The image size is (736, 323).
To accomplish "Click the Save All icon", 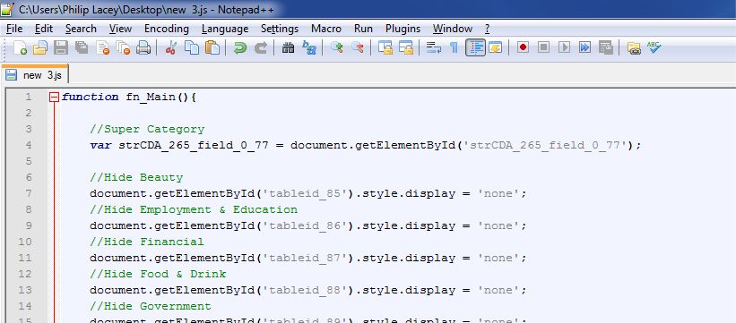I will pyautogui.click(x=82, y=47).
